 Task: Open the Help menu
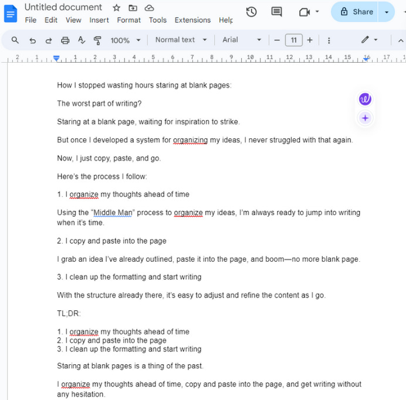tap(225, 20)
